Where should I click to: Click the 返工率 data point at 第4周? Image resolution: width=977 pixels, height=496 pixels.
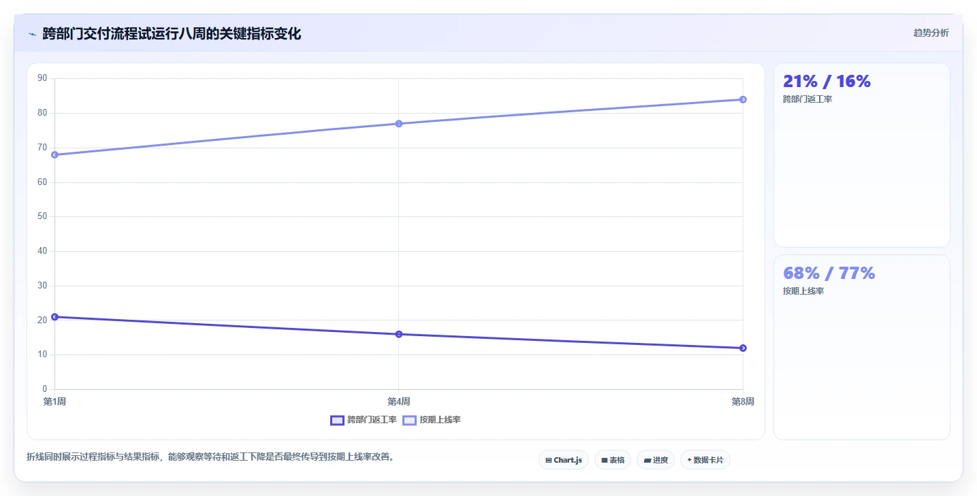pos(399,334)
